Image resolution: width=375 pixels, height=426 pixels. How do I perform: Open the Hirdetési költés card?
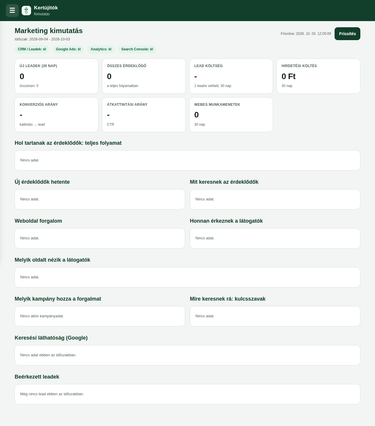(x=318, y=76)
